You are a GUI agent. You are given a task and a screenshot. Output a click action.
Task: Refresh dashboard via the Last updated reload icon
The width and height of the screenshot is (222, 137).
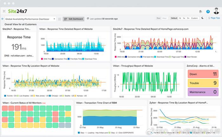tap(88, 19)
